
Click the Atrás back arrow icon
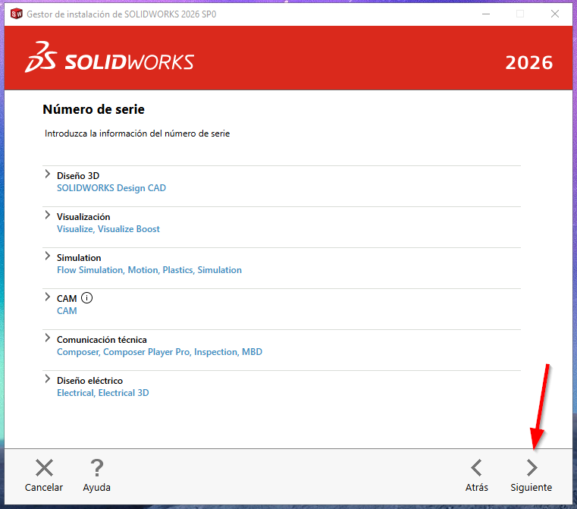[476, 467]
